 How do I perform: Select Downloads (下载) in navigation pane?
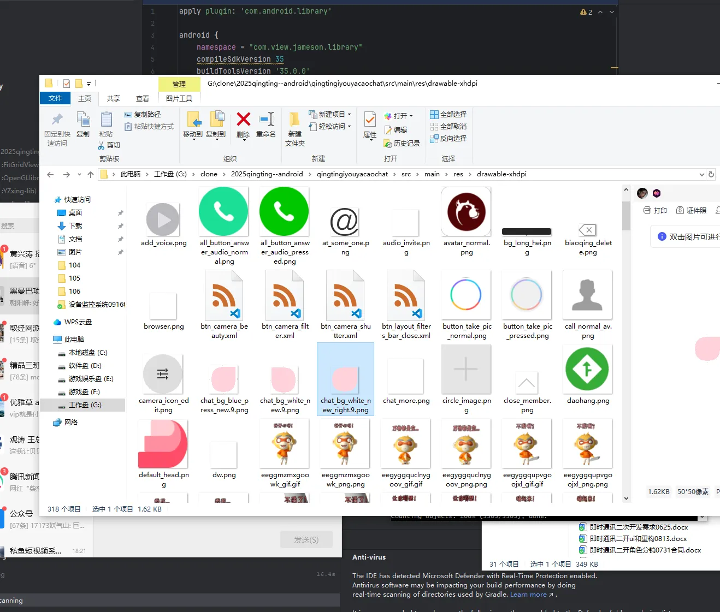[x=75, y=226]
